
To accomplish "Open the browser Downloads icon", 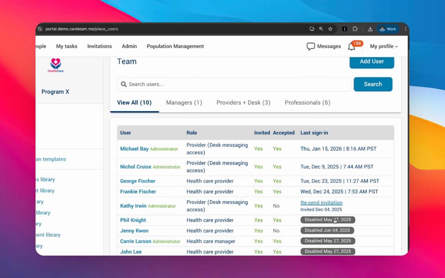I will pos(370,29).
